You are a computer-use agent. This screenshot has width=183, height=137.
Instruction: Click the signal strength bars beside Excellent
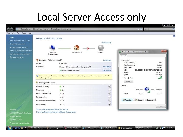(x=60, y=70)
